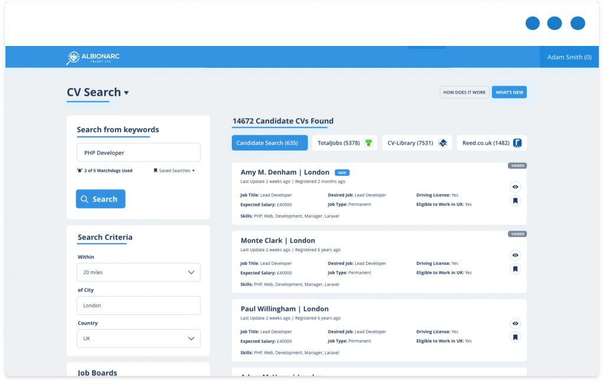Bookmark Monte Clark's CV
This screenshot has width=604, height=381.
[x=515, y=269]
